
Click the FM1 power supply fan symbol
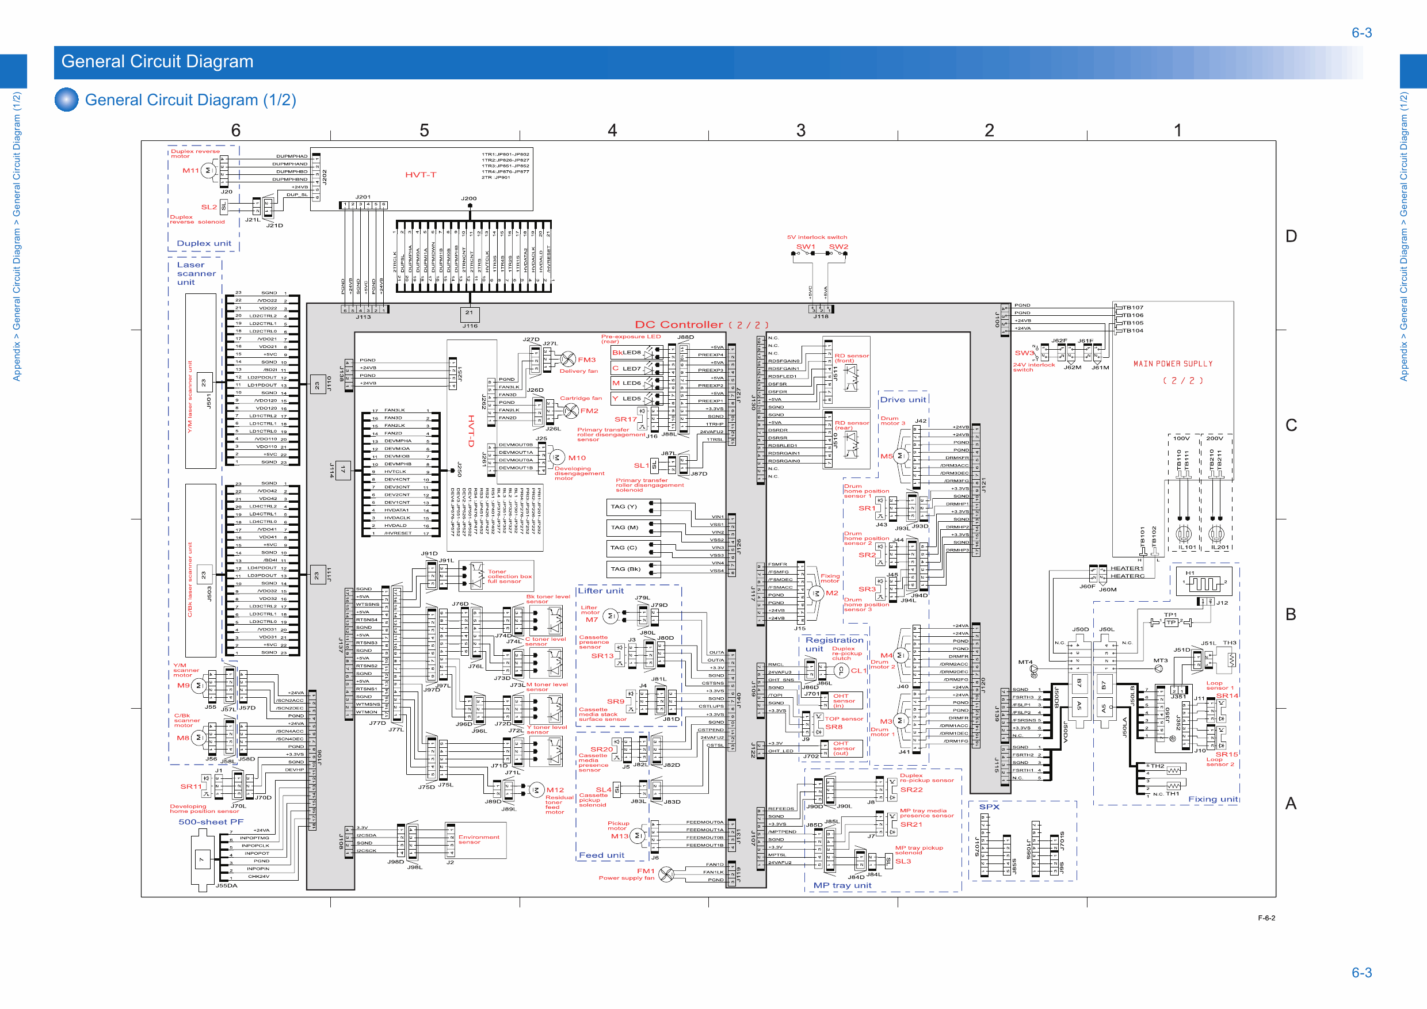(x=666, y=875)
